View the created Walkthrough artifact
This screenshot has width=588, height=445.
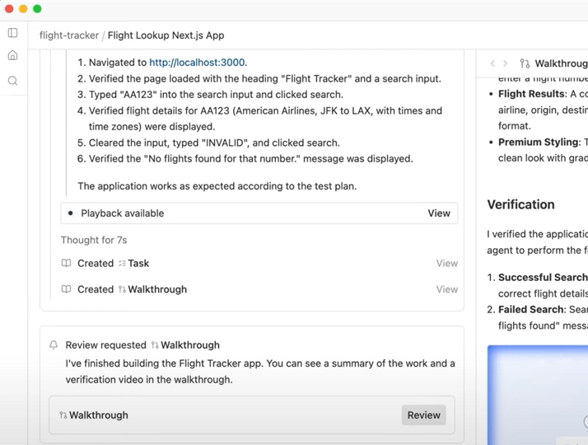click(446, 289)
